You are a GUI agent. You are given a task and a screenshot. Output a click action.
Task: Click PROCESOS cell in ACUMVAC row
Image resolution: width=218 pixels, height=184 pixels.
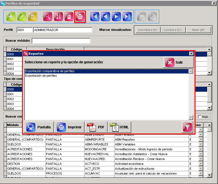coord(65,173)
